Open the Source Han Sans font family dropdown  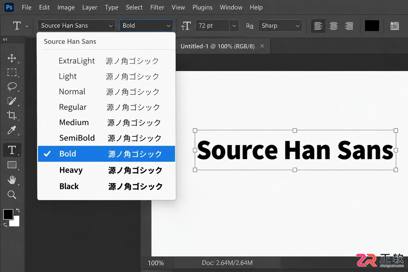(76, 25)
